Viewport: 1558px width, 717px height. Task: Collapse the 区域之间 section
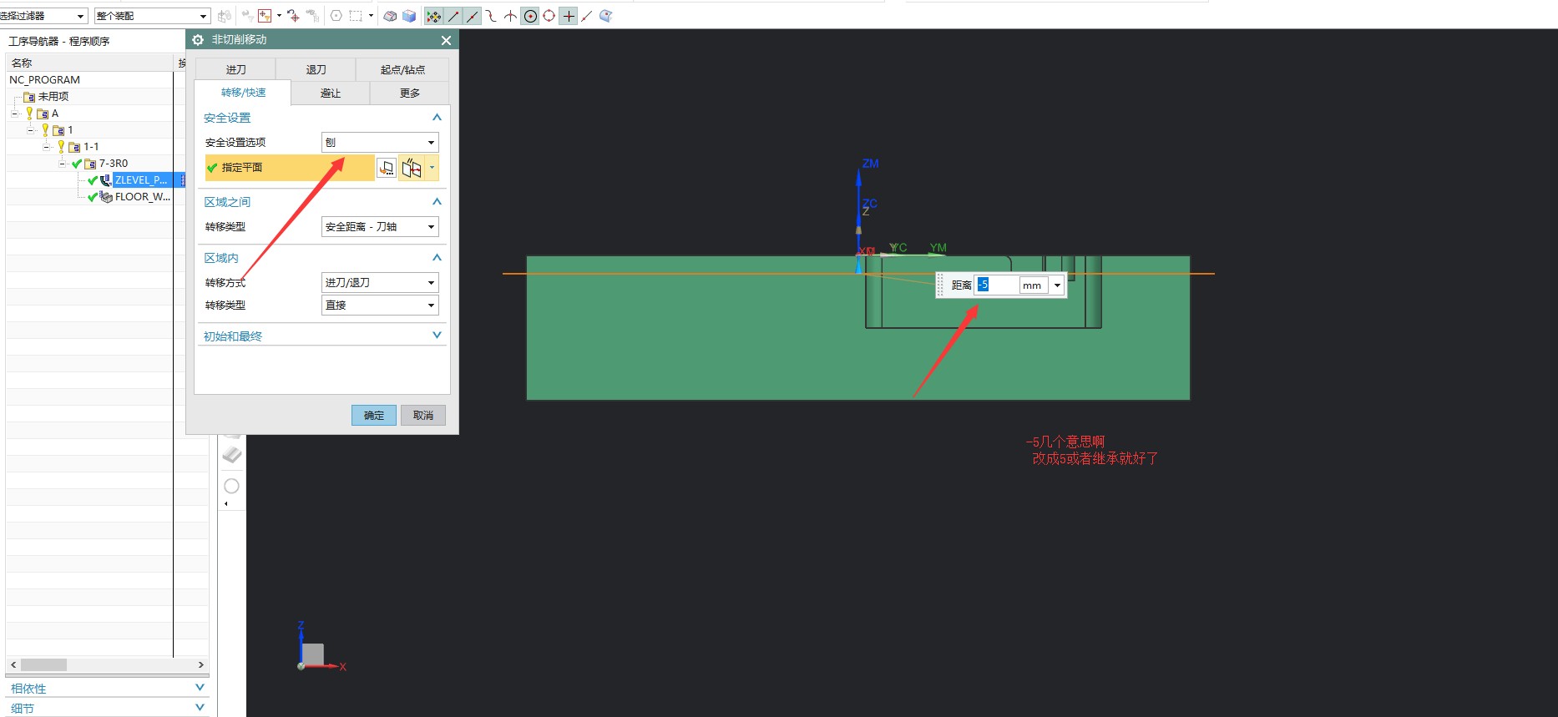(x=437, y=202)
